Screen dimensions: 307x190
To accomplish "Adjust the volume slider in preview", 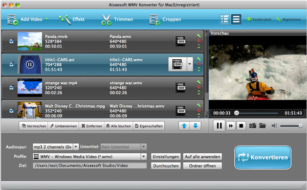I will [291, 126].
